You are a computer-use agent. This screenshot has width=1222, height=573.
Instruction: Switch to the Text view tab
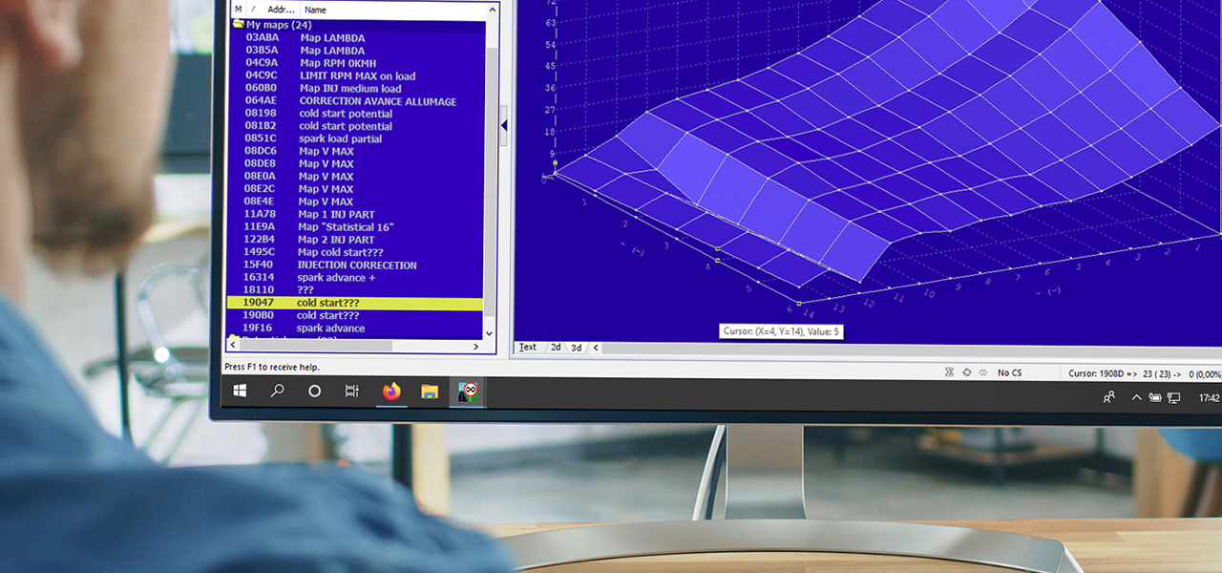click(x=527, y=348)
